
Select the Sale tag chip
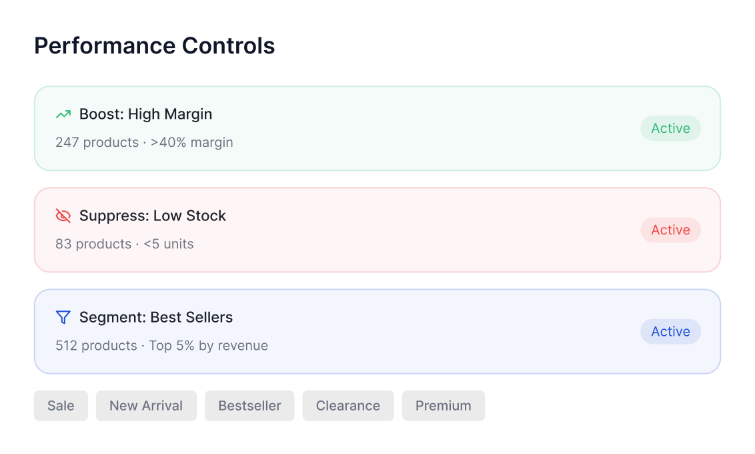61,406
